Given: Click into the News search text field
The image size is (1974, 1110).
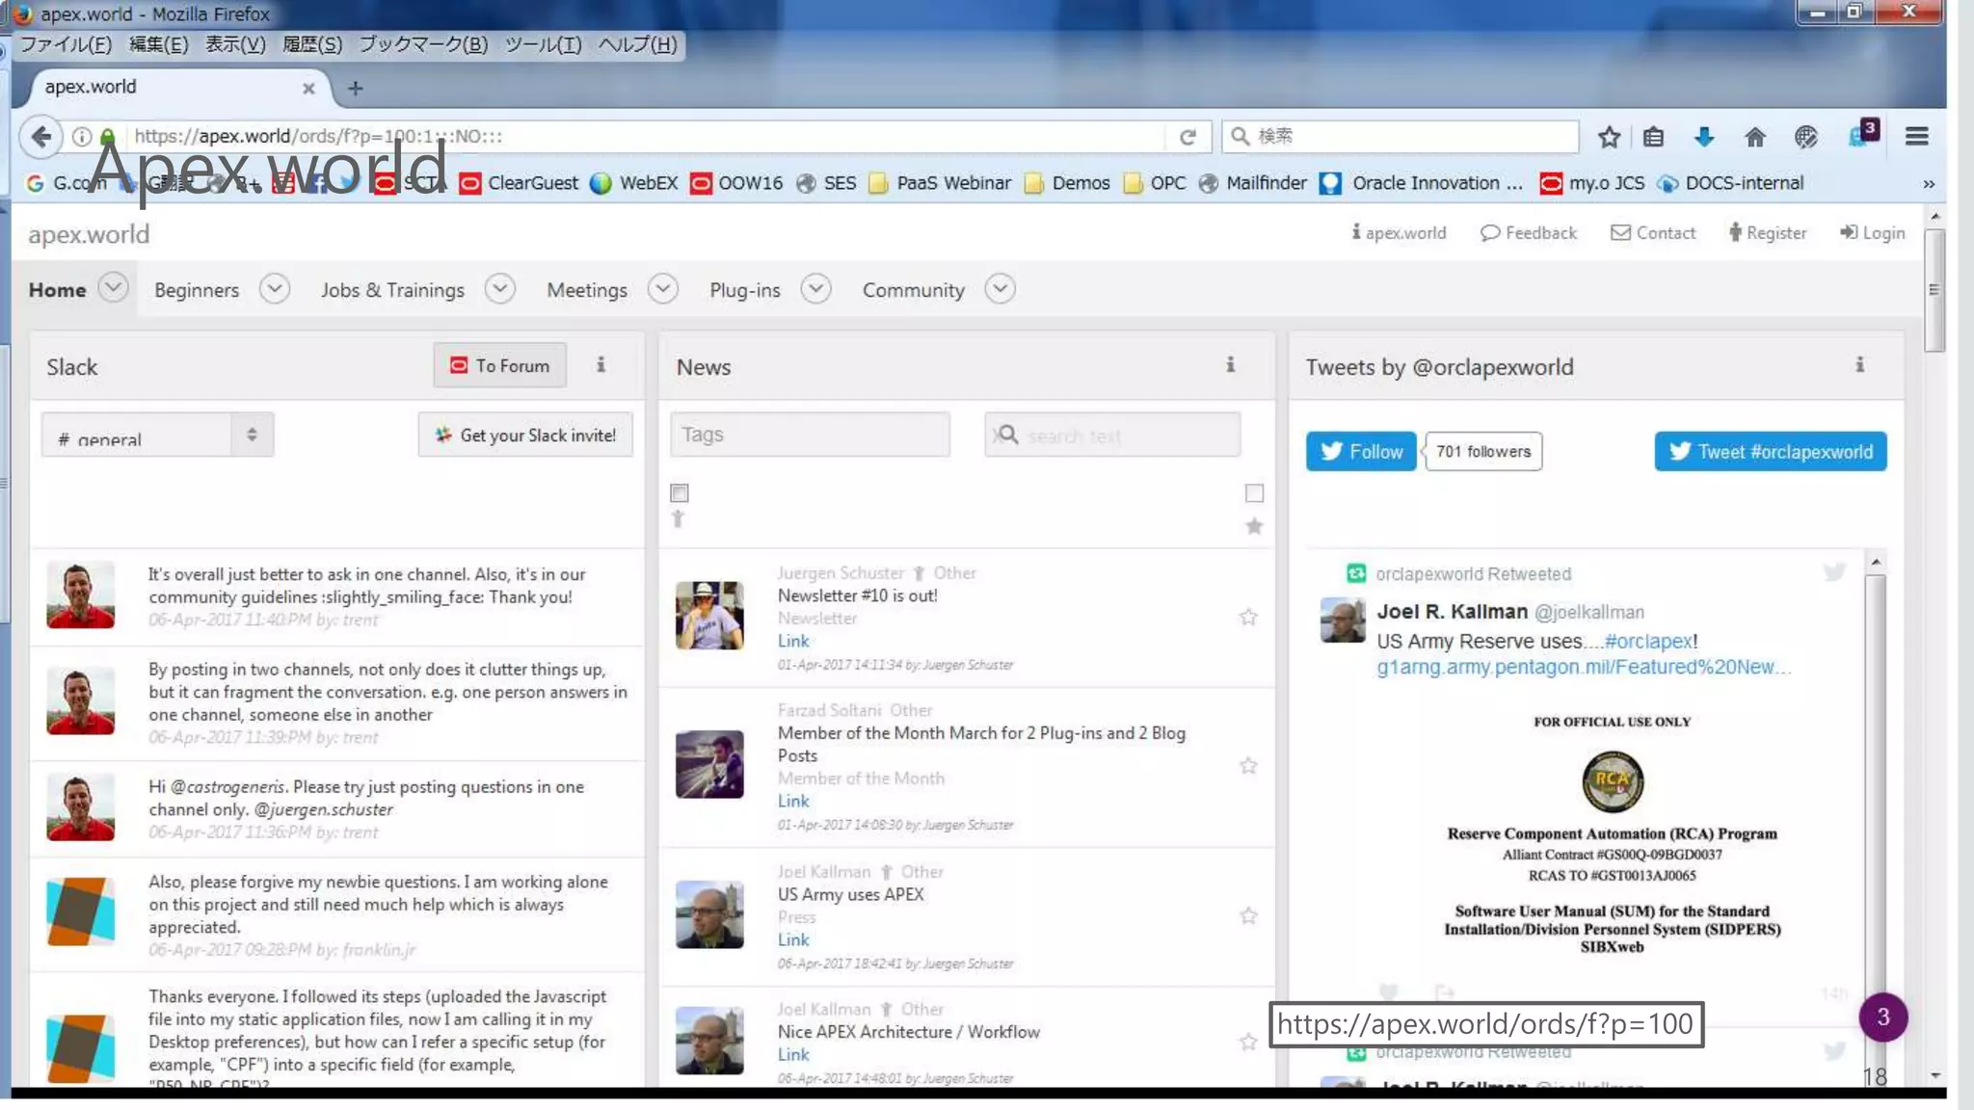Looking at the screenshot, I should coord(1112,435).
